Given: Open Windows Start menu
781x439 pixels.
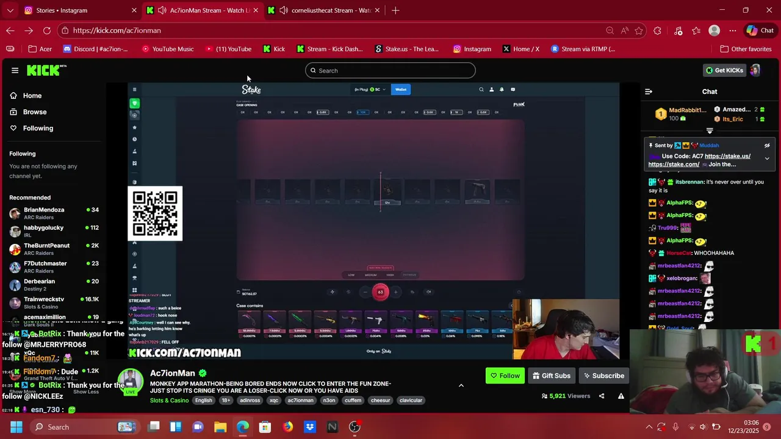Looking at the screenshot, I should point(16,427).
